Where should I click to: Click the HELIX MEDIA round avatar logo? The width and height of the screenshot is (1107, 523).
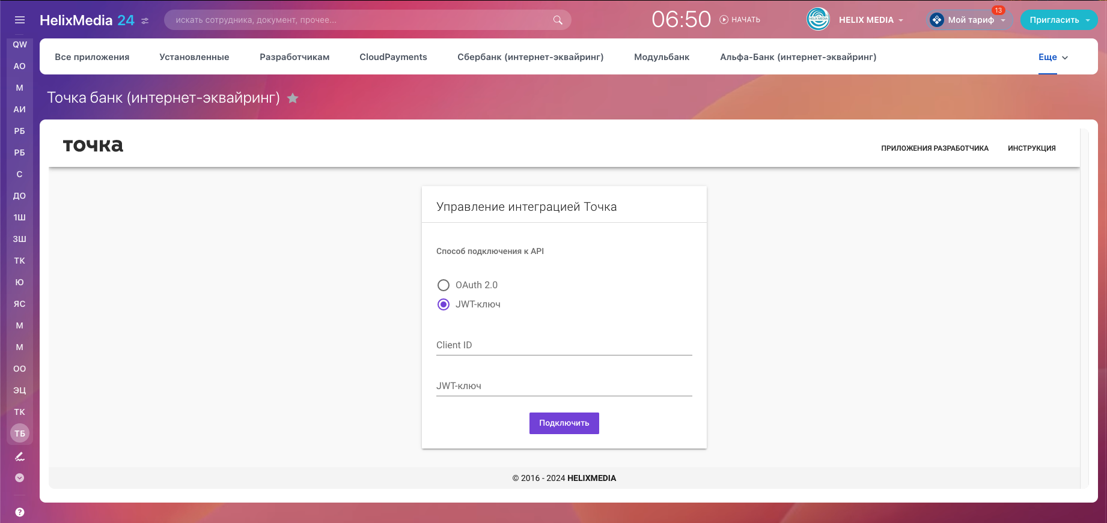818,19
